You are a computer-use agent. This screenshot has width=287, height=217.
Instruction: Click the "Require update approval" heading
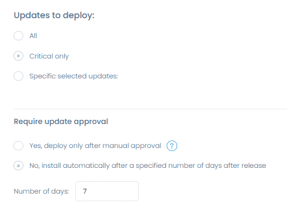[x=61, y=122]
